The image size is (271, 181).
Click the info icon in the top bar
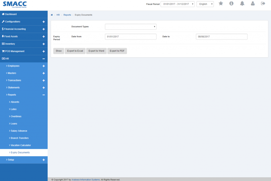(231, 3)
